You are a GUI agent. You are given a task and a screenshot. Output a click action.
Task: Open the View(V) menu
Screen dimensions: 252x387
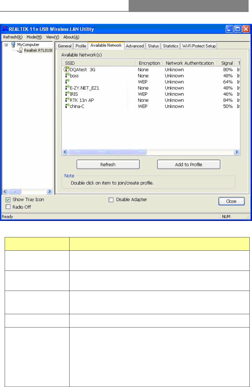(53, 37)
